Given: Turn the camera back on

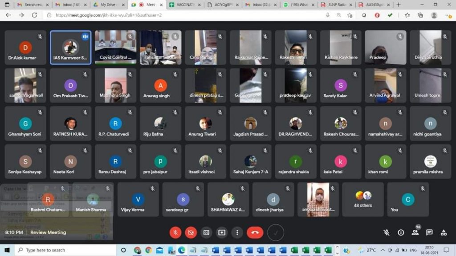Looking at the screenshot, I should click(x=191, y=232).
